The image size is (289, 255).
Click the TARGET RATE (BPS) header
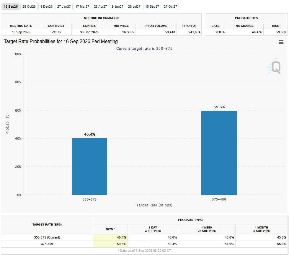47,224
